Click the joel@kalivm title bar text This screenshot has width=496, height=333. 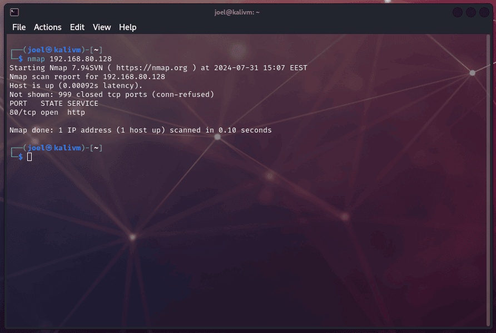237,11
